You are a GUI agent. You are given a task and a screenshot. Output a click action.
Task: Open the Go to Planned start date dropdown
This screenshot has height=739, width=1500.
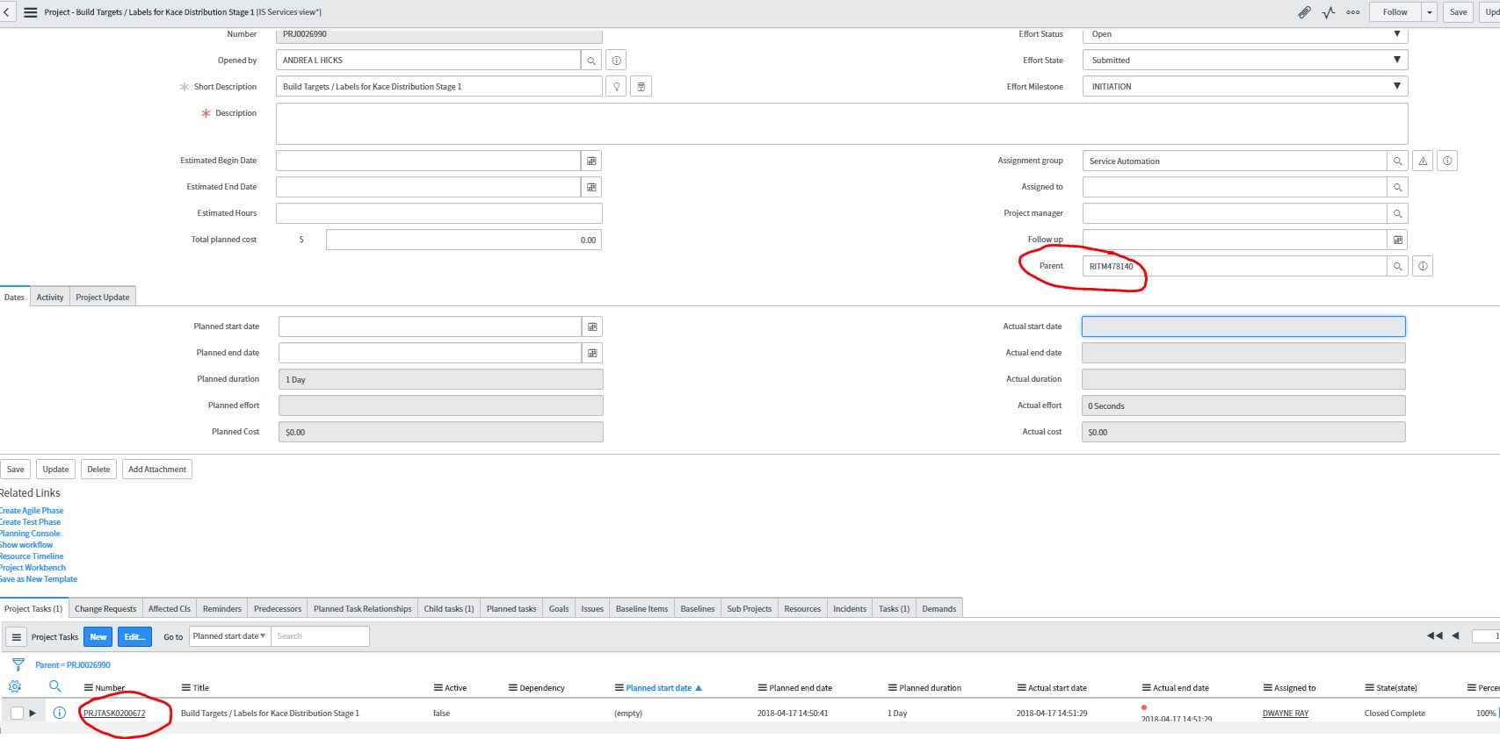[229, 636]
